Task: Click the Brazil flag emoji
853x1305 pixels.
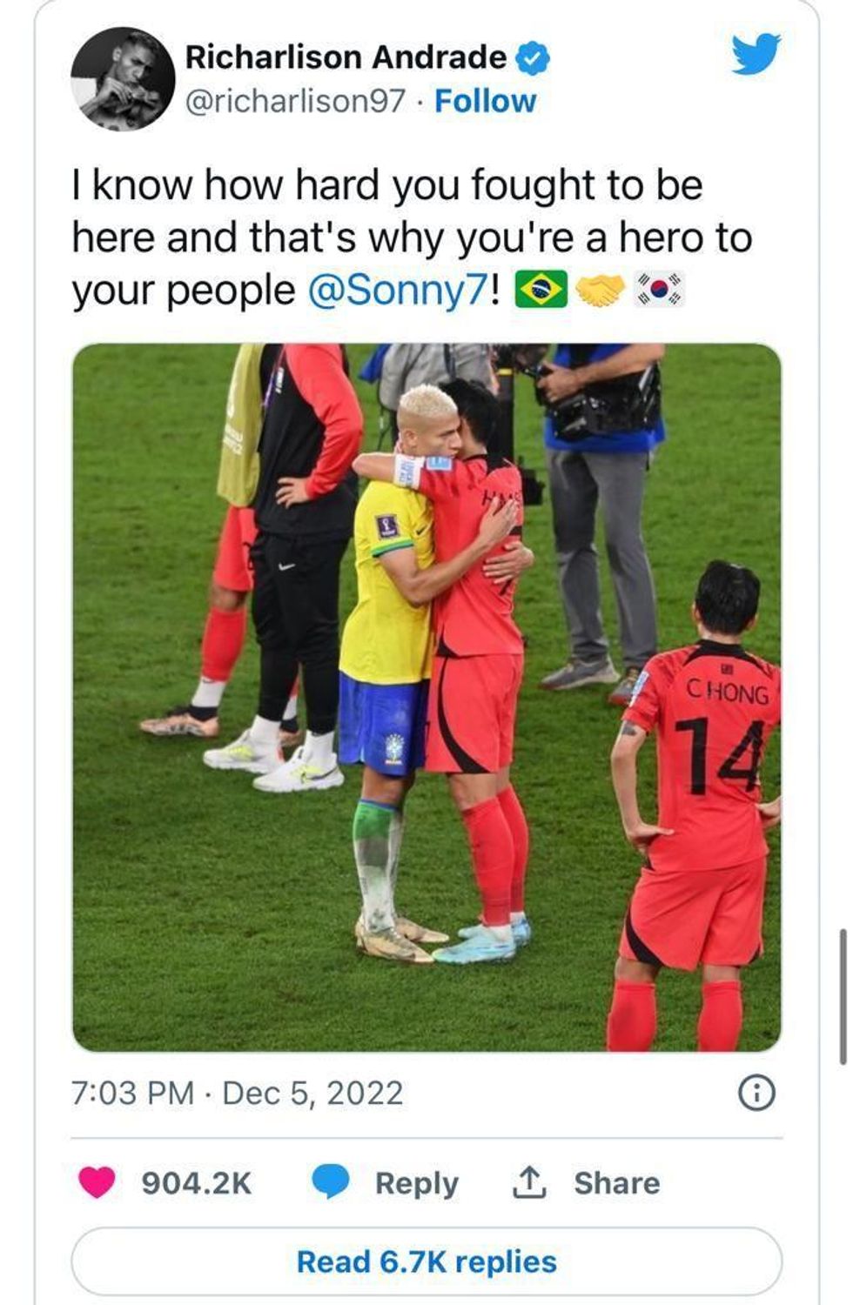Action: click(x=541, y=290)
